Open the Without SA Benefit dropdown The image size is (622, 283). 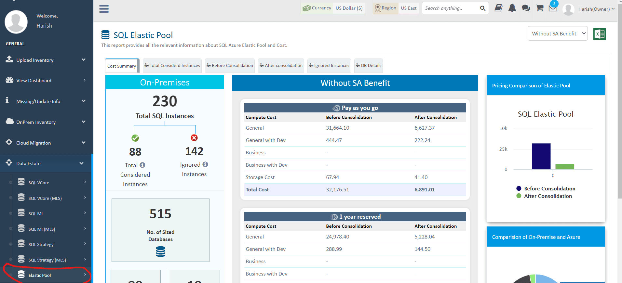click(558, 33)
